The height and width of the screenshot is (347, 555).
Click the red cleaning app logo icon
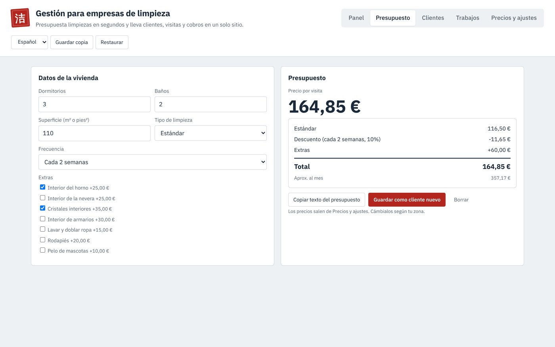(x=20, y=18)
